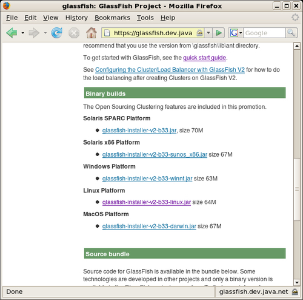Viewport: 303px width, 300px height.
Task: Open Configuring the Cluster/Load Balancer with GlassFish V2 link
Action: pyautogui.click(x=170, y=70)
